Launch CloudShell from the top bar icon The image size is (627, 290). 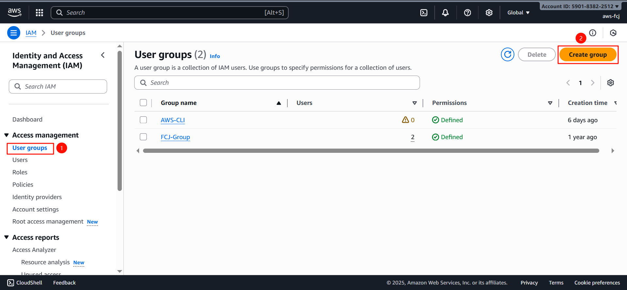424,12
